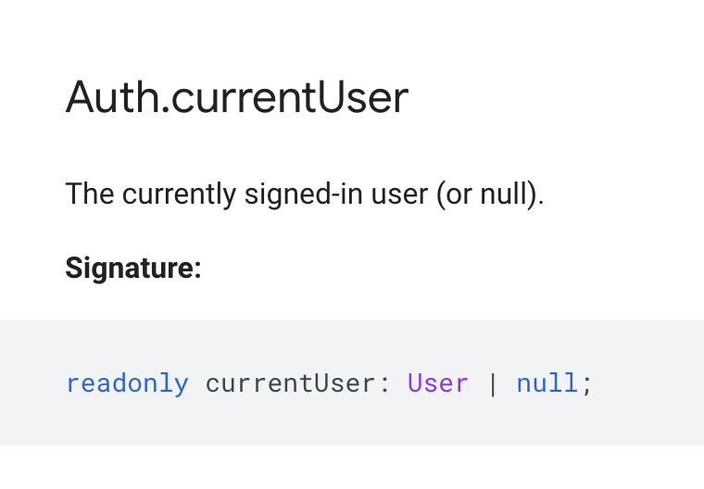Click the currentUser identifier in code block
Viewport: 704px width, 489px height.
pos(290,384)
